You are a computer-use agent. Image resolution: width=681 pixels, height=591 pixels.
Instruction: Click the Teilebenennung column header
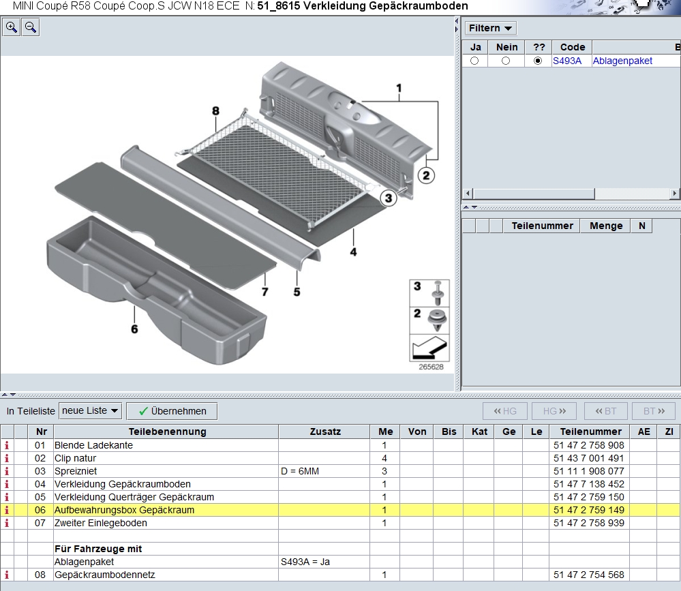pyautogui.click(x=166, y=431)
